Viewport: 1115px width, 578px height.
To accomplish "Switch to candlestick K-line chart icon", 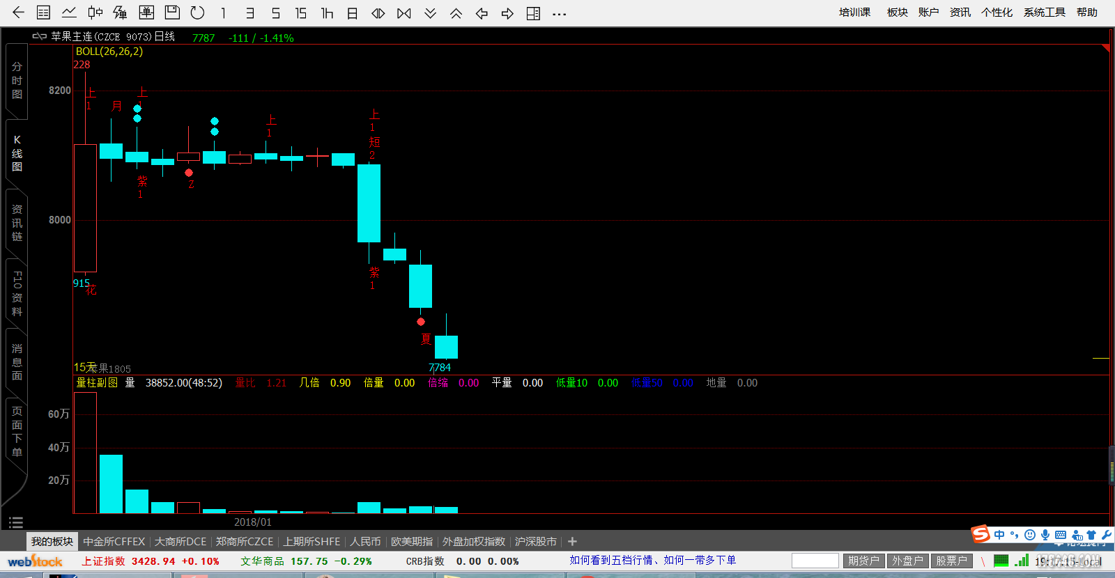I will click(x=95, y=13).
